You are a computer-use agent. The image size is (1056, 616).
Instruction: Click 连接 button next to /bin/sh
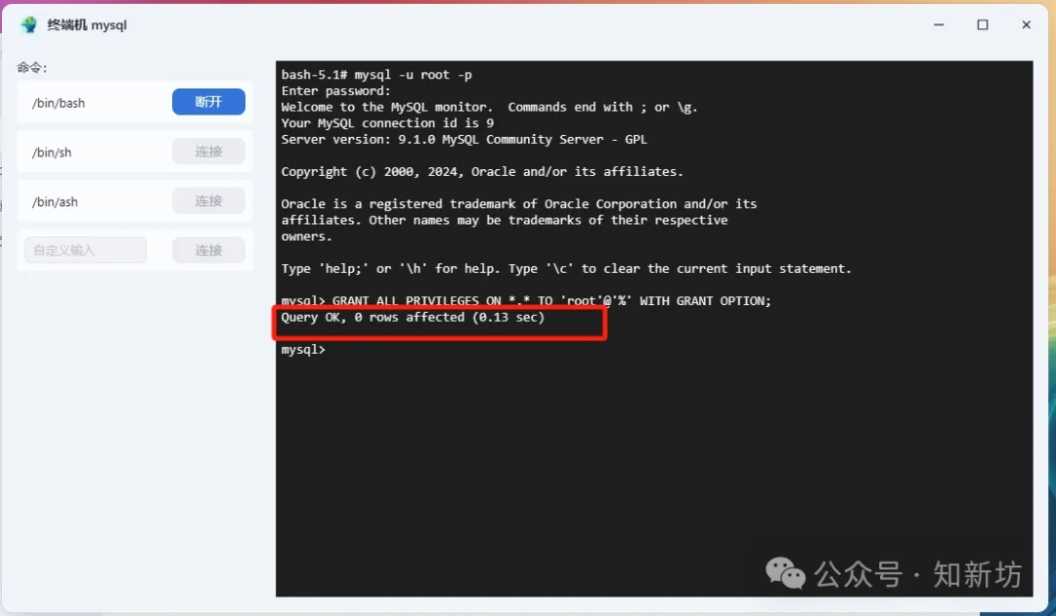click(x=209, y=152)
